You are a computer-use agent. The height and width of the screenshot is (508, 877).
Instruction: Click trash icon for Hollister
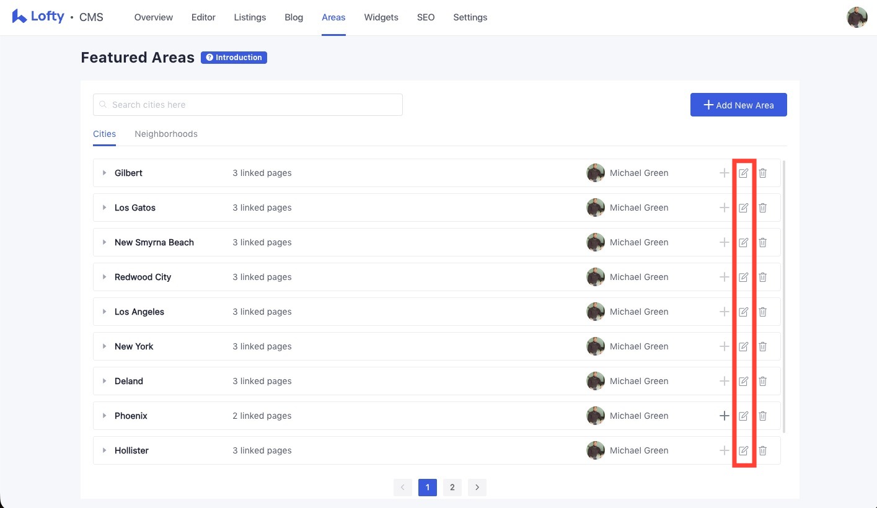[762, 450]
